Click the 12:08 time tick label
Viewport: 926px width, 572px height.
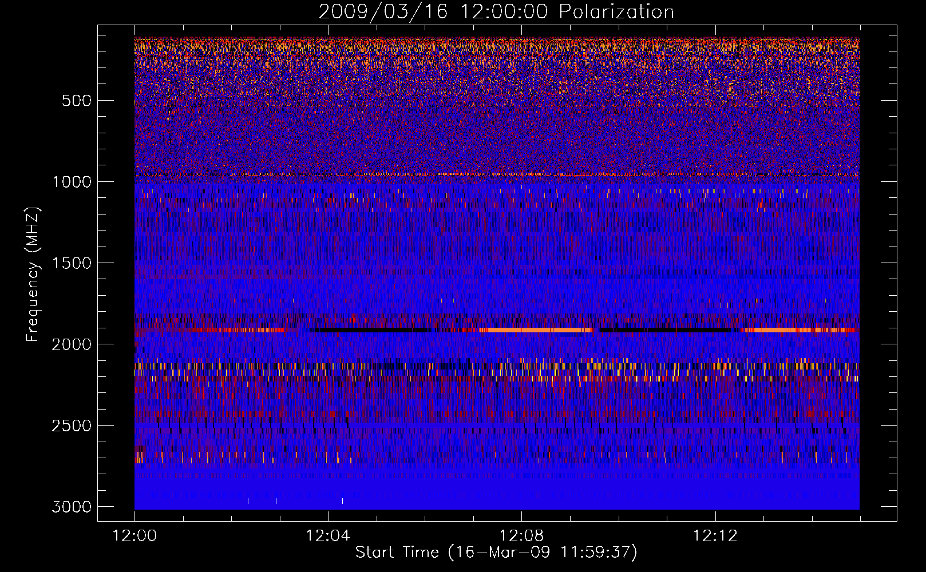(521, 536)
